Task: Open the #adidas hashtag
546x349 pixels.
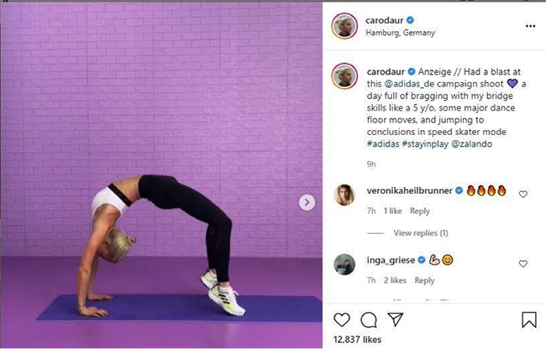Action: click(x=383, y=144)
